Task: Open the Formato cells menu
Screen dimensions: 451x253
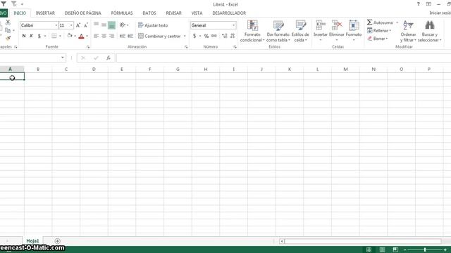Action: 354,31
